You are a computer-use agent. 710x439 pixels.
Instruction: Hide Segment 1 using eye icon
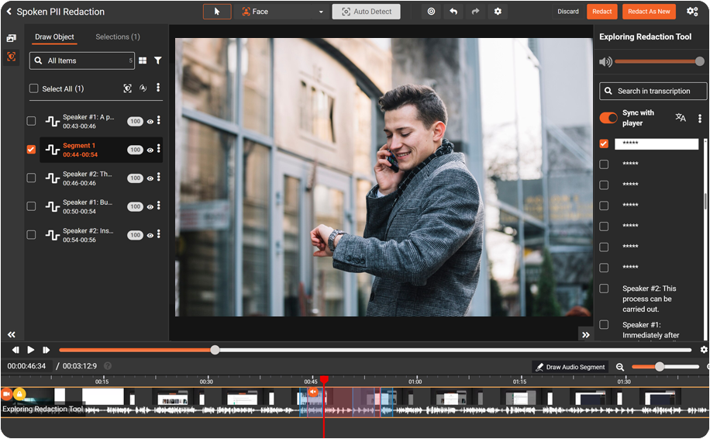tap(150, 150)
